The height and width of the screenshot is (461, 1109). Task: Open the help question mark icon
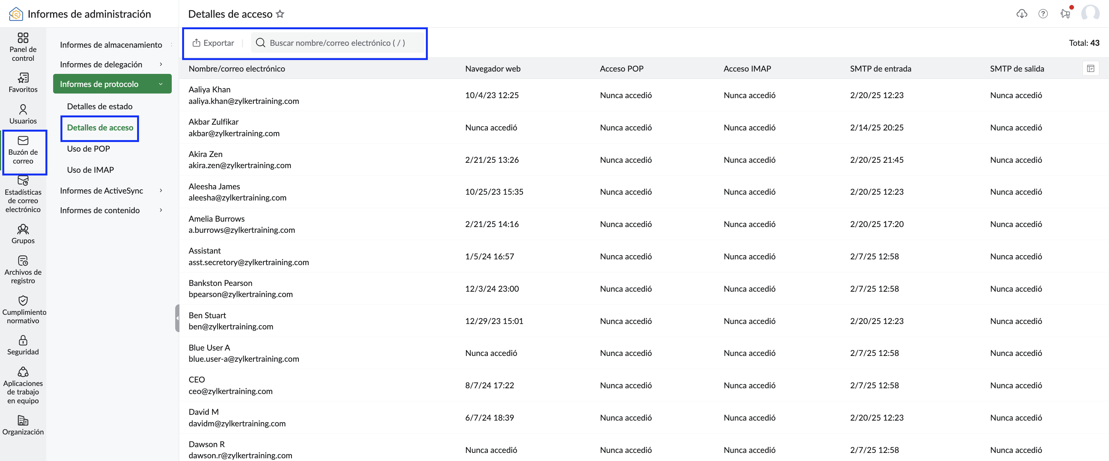(1043, 14)
